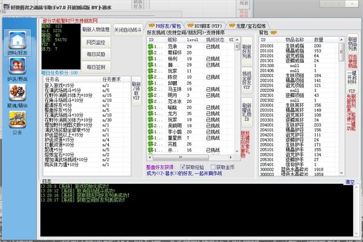This screenshot has height=242, width=363.
Task: Switch to the PK好友/背包 tab
Action: [165, 26]
